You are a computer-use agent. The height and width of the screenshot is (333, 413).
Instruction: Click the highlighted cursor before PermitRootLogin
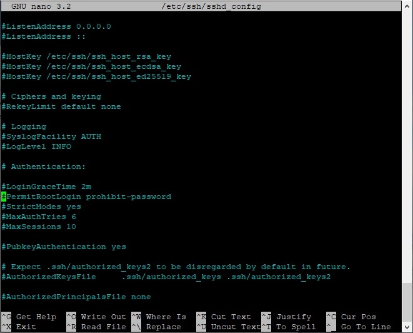4,197
